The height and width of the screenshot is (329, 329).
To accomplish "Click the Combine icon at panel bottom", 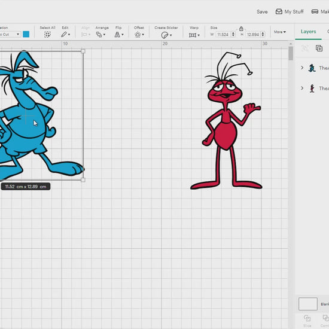I will [325, 318].
